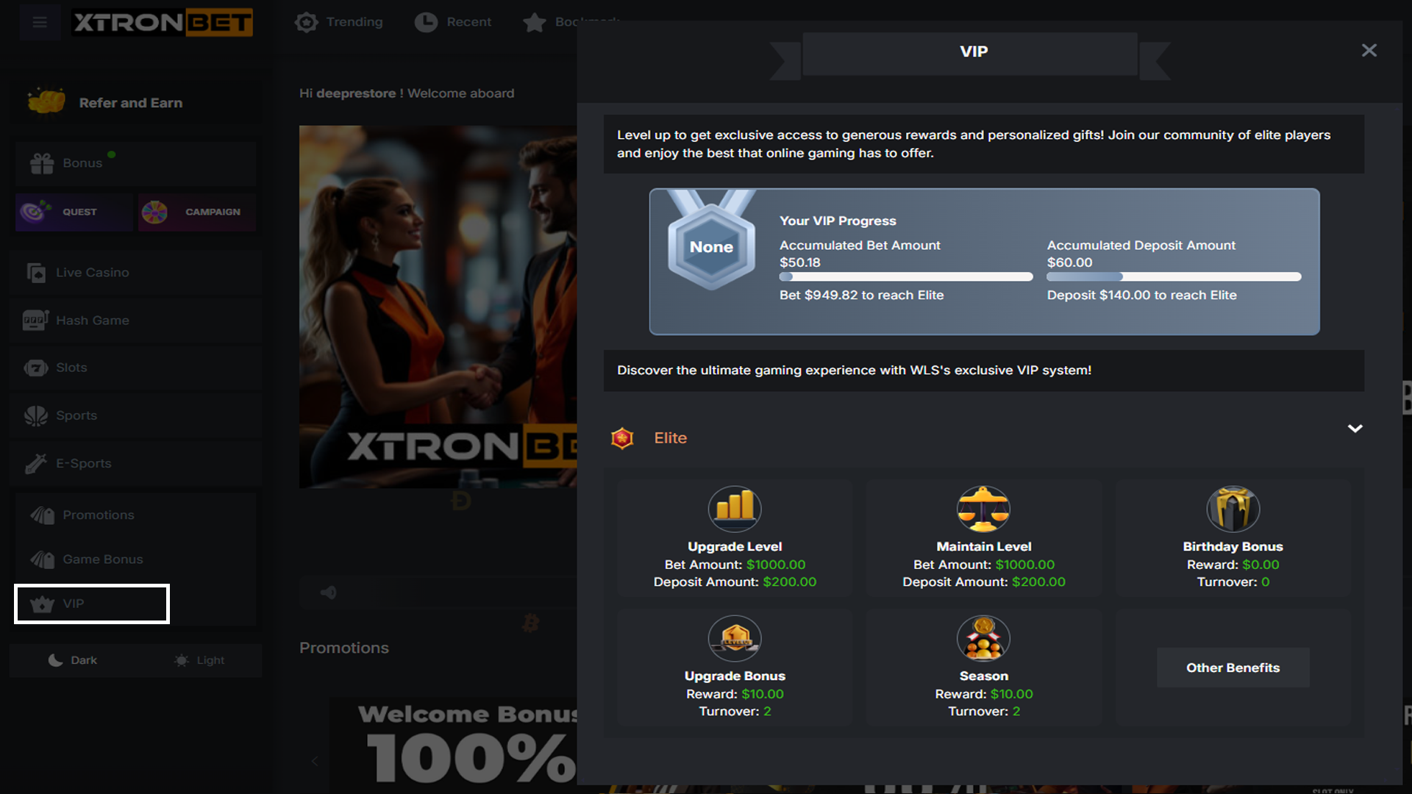Click the Trending gear icon
Screen dimensions: 1412x794
point(307,22)
